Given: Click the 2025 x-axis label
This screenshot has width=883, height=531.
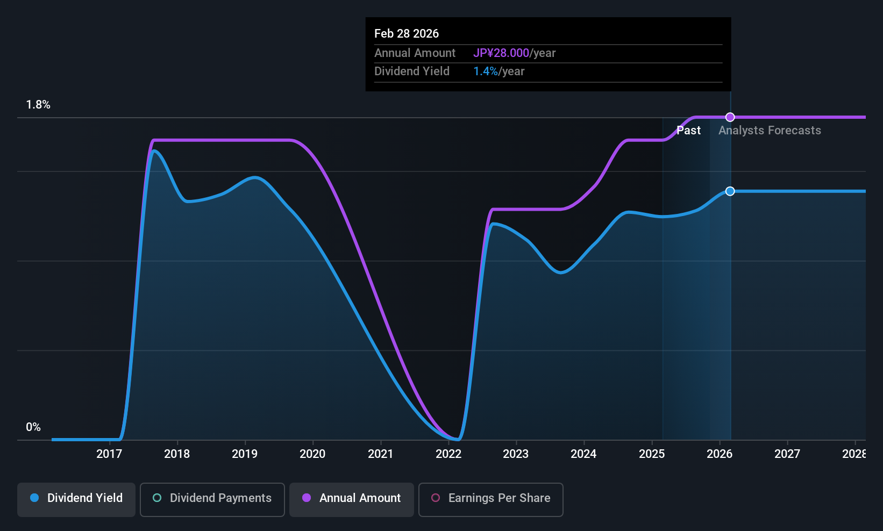Looking at the screenshot, I should (x=652, y=454).
